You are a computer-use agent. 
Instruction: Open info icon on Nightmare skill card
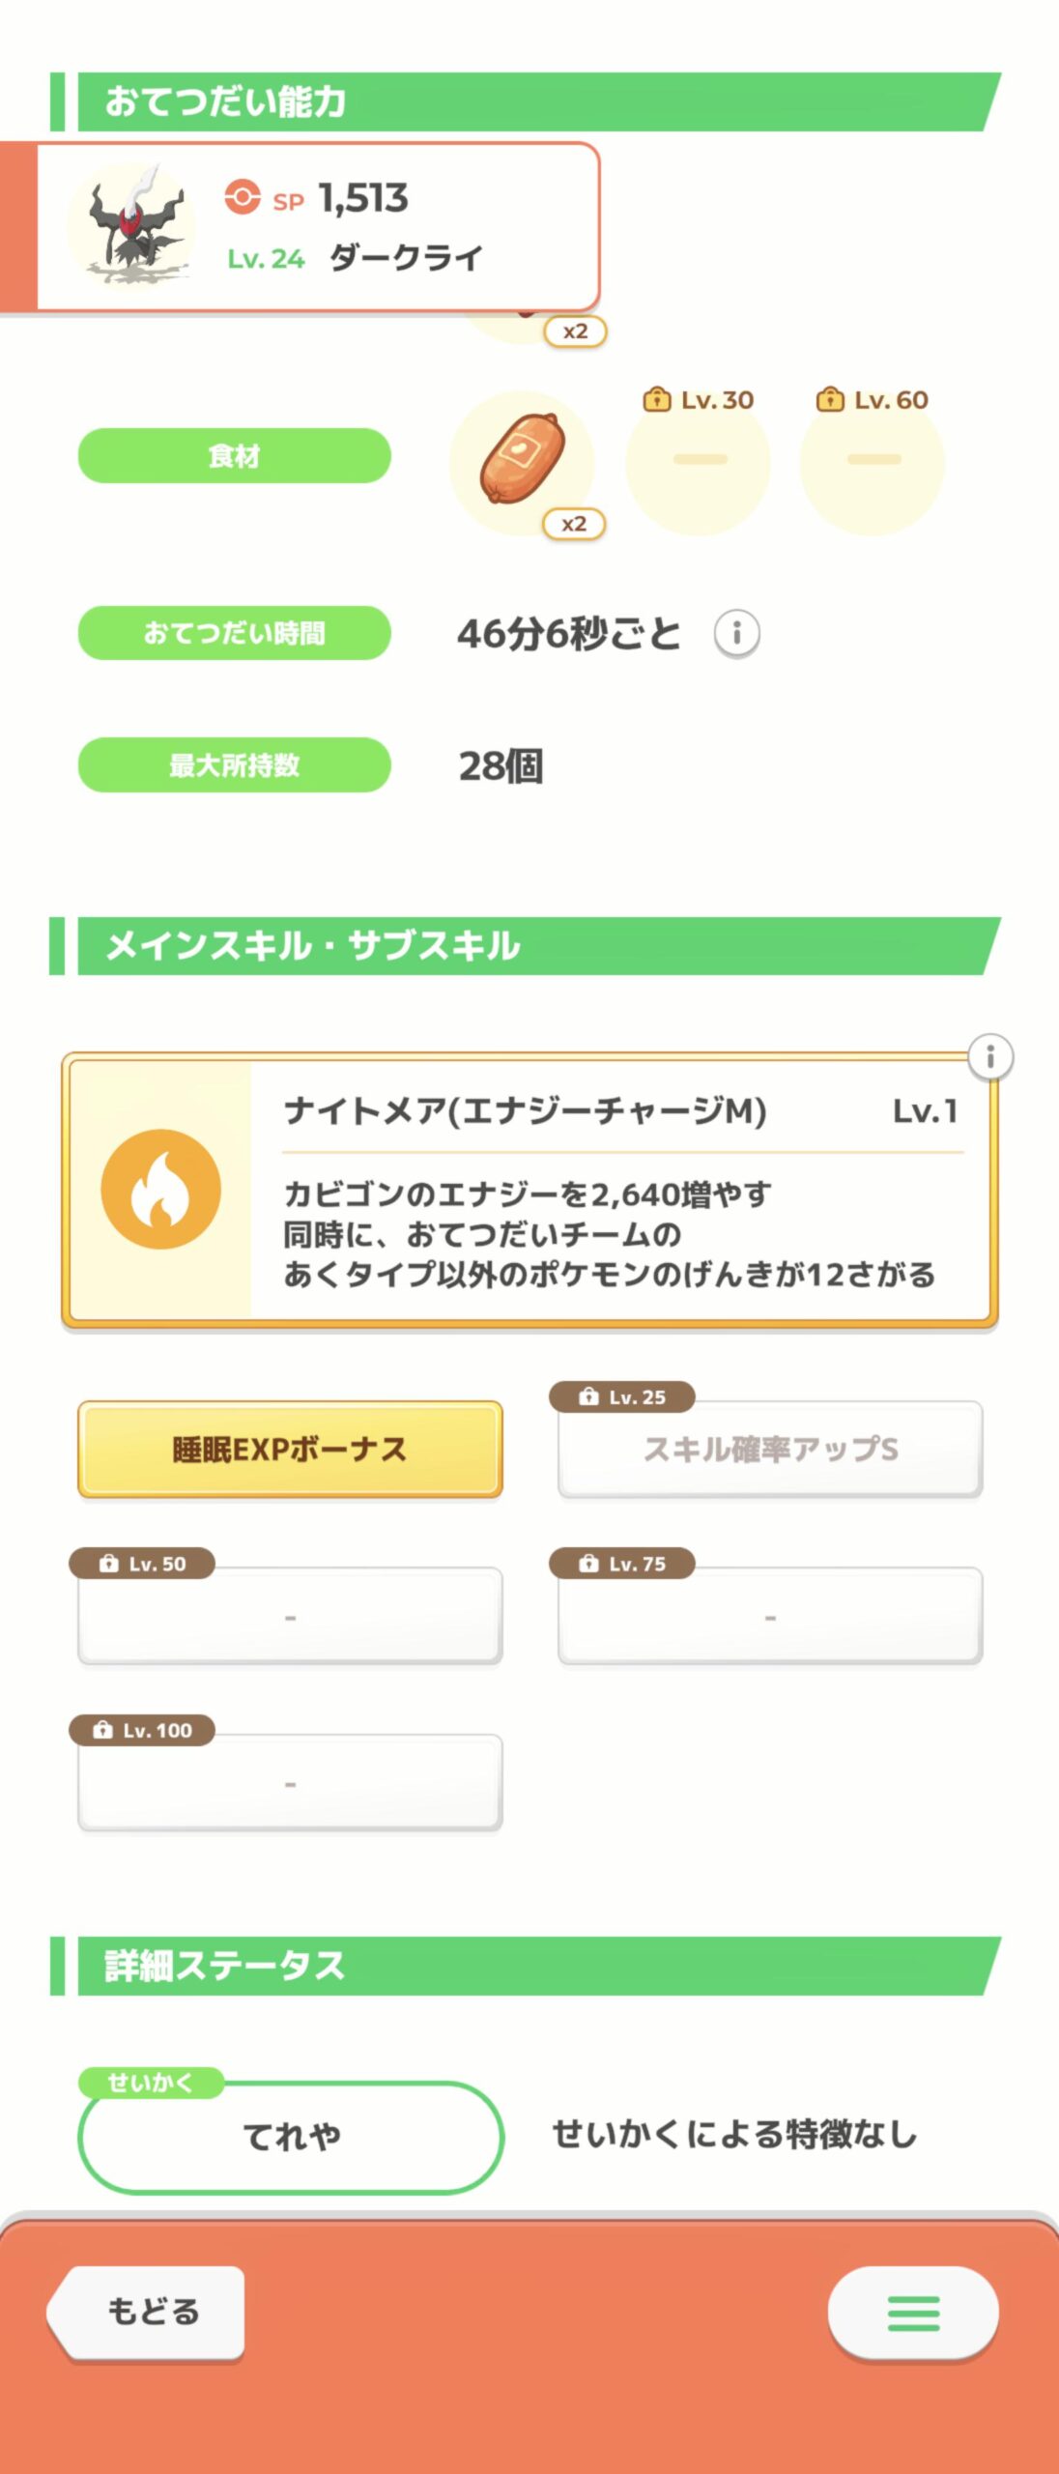point(989,1056)
